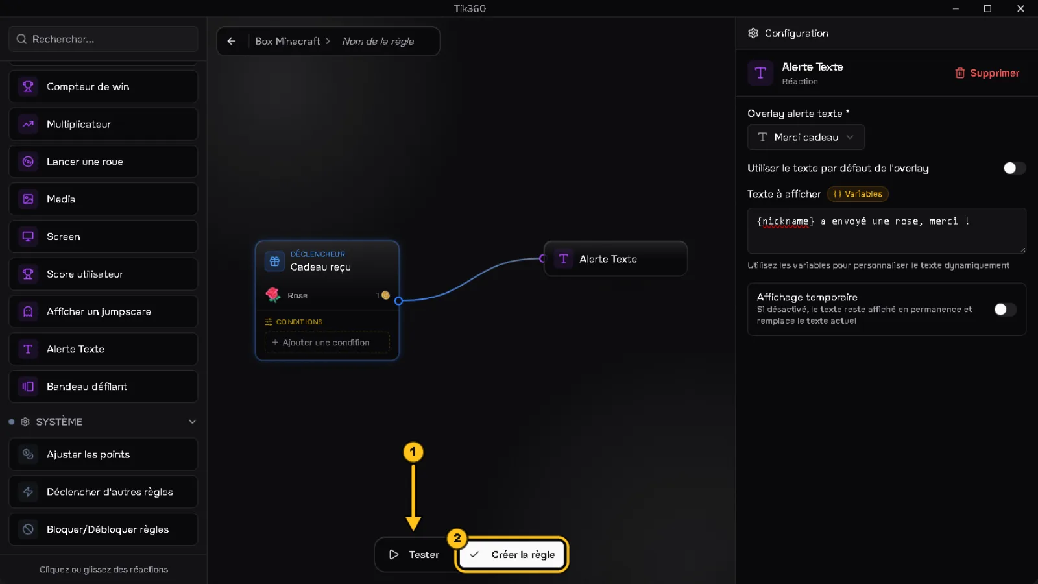Click the Media image icon

click(x=28, y=199)
